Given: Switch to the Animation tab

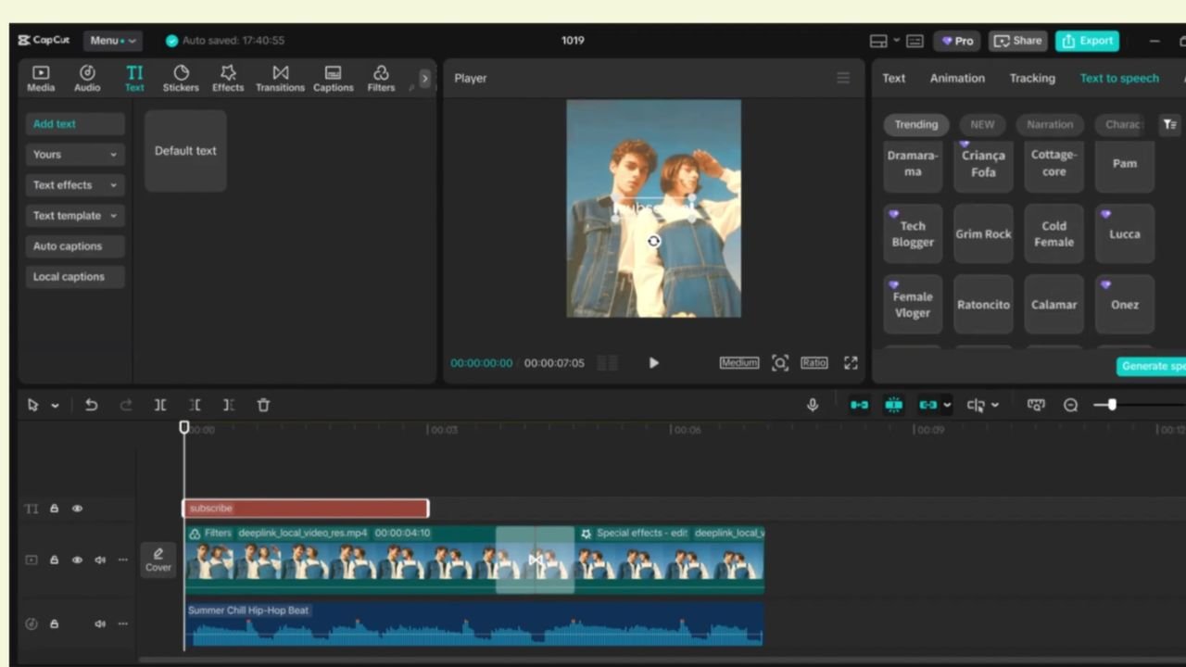Looking at the screenshot, I should pyautogui.click(x=957, y=78).
